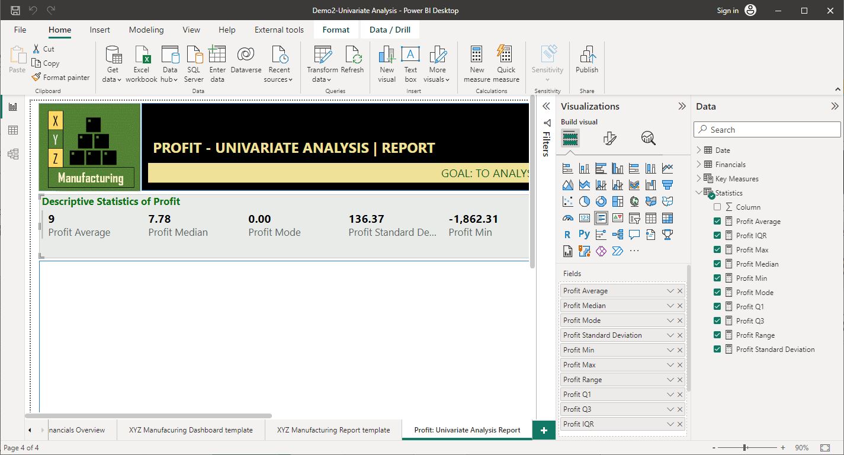Select the scatter chart visual
Image resolution: width=844 pixels, height=455 pixels.
click(567, 201)
